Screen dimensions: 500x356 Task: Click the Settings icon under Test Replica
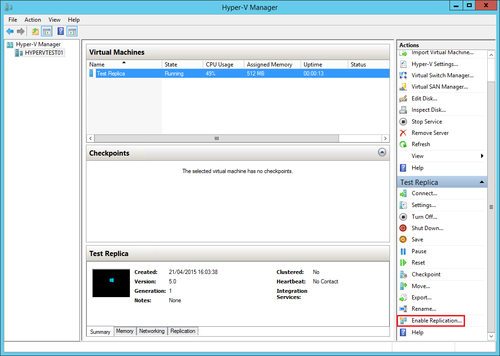[x=403, y=205]
